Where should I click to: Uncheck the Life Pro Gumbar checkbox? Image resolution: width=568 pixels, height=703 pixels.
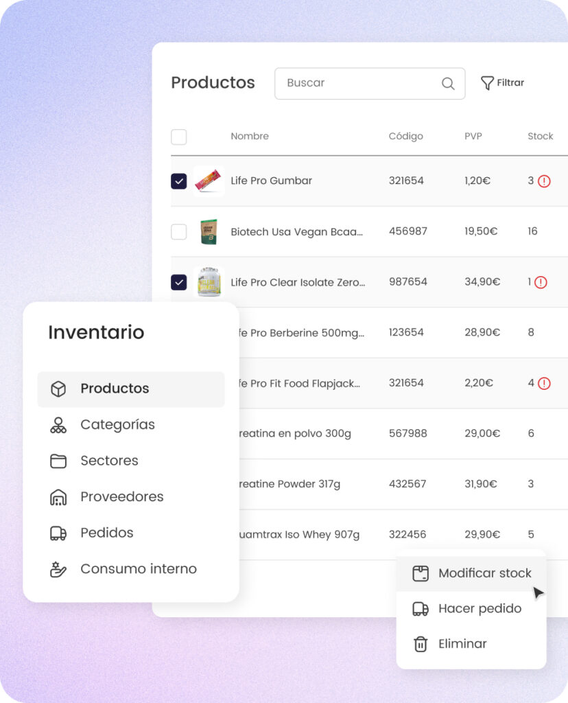(179, 181)
